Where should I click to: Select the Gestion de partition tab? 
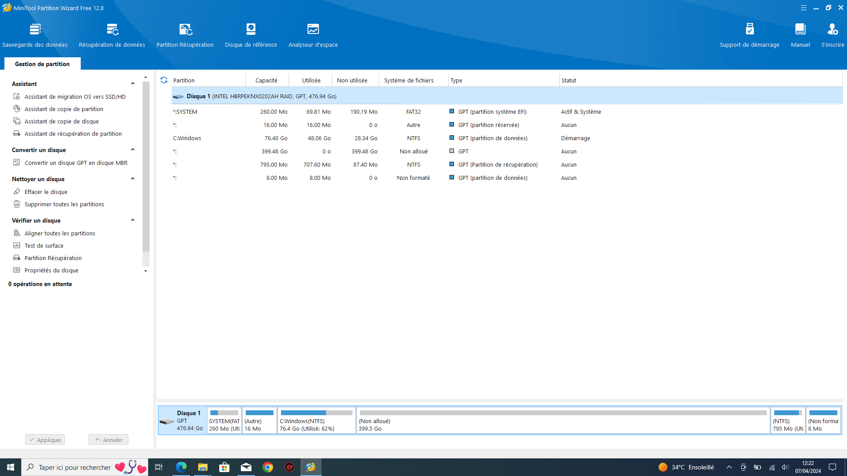coord(42,64)
